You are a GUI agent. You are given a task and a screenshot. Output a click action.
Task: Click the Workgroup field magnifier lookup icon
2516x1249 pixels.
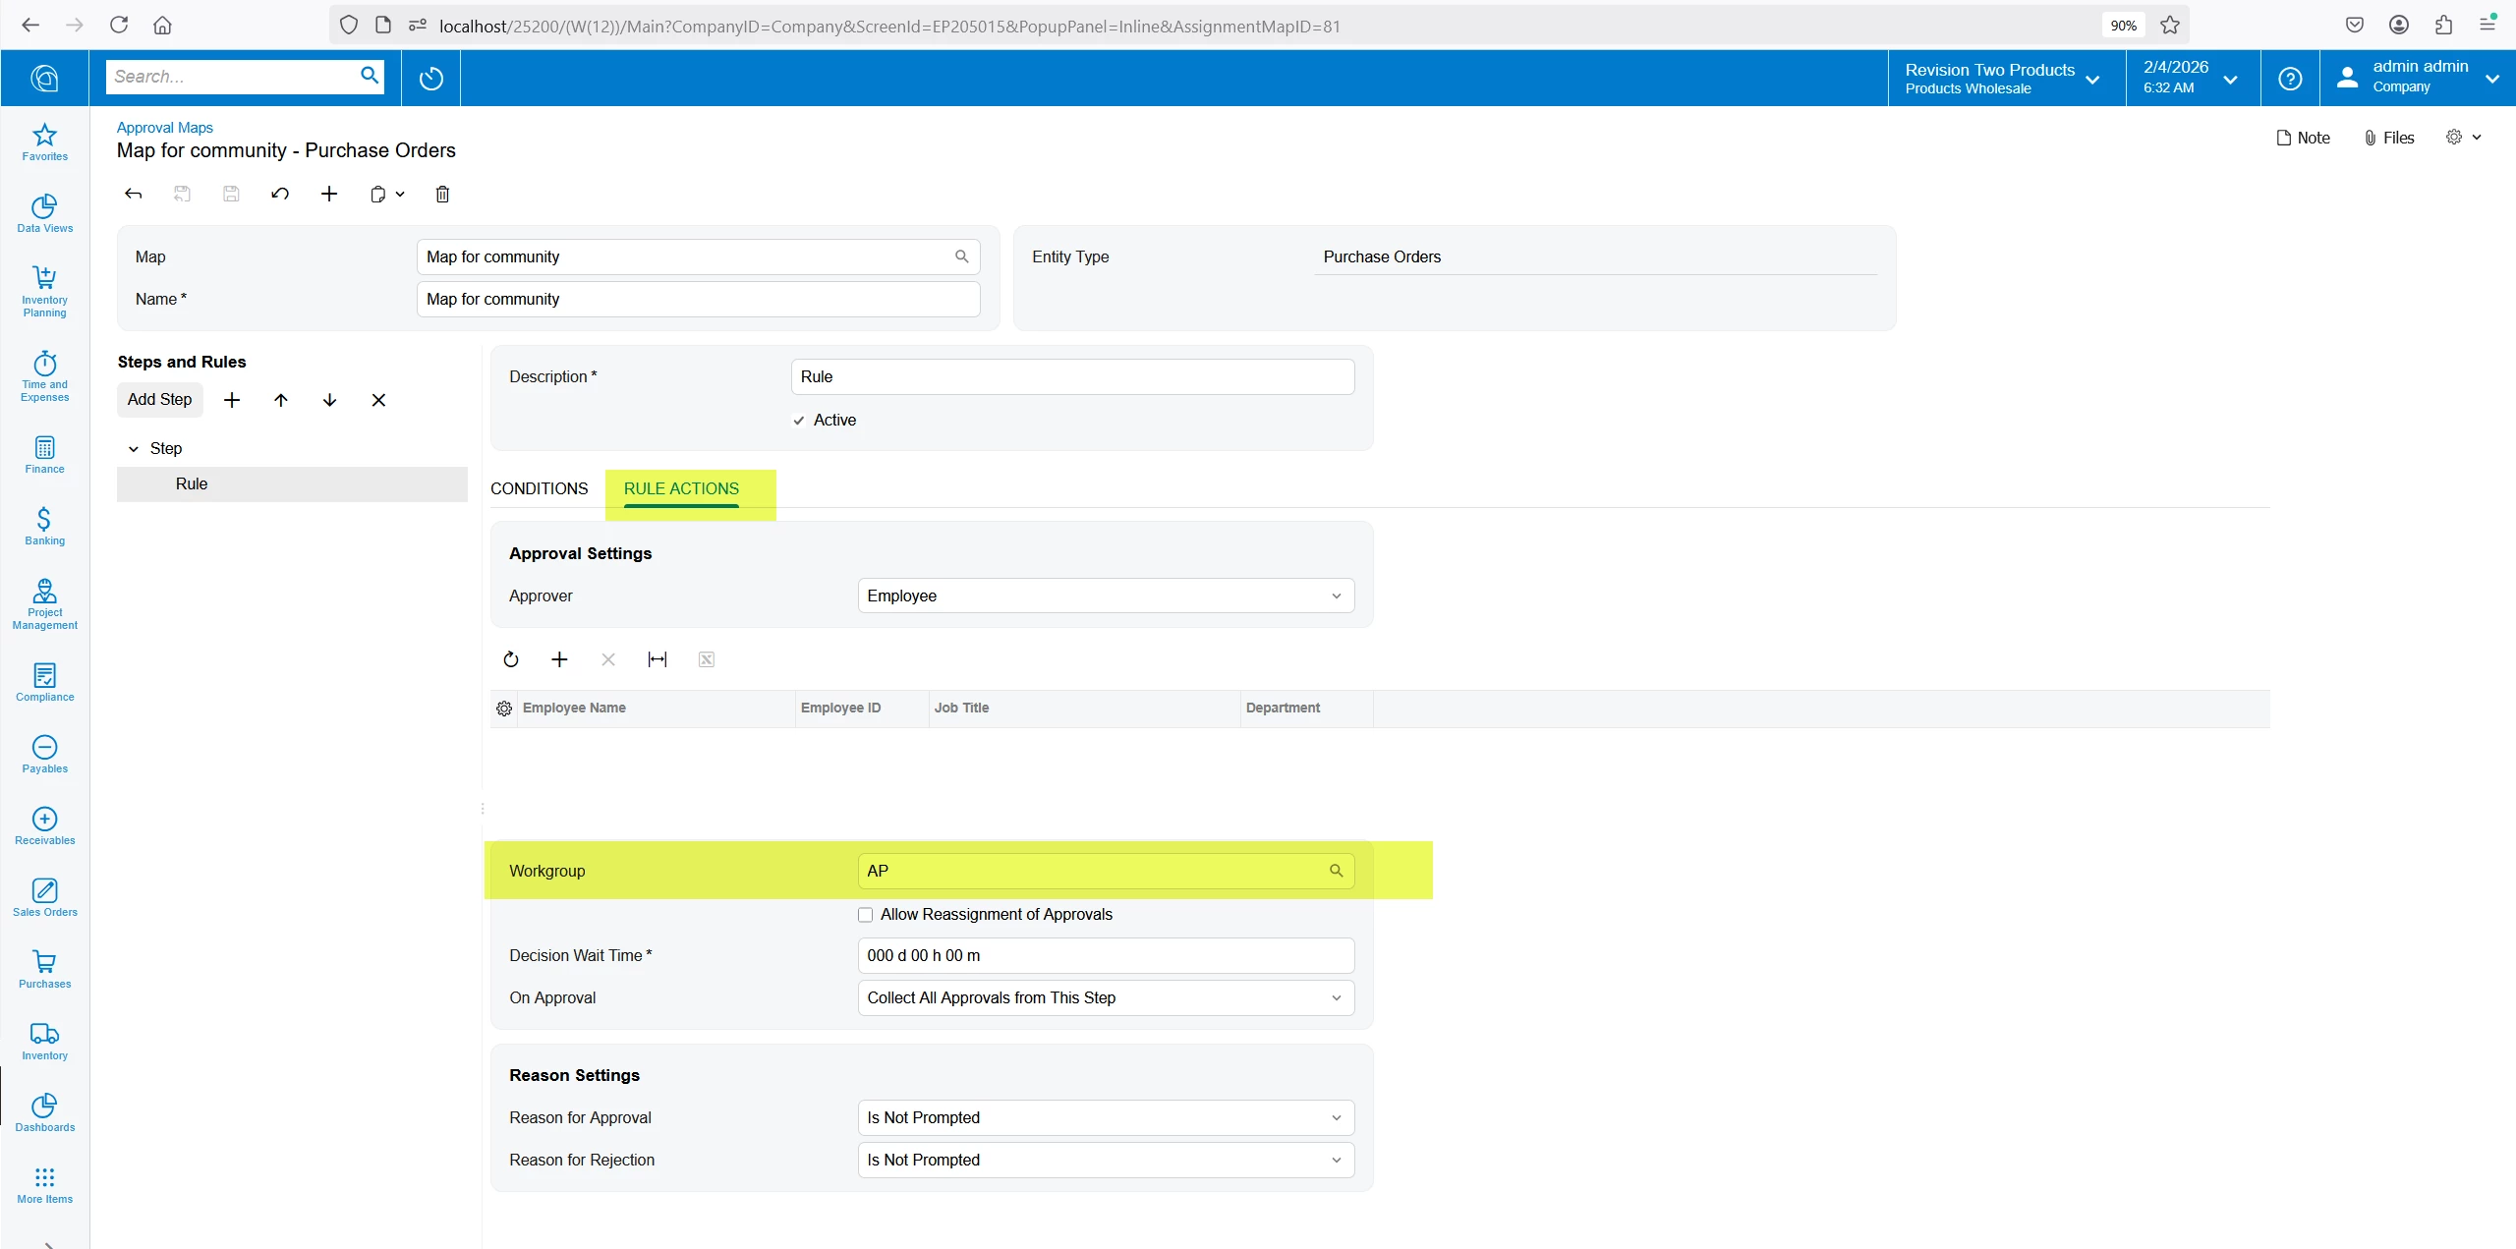pos(1336,871)
